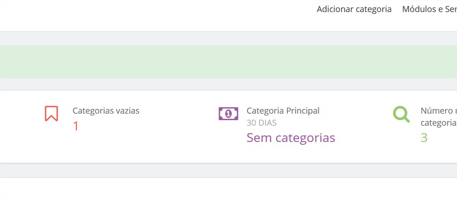Screen dimensions: 457x199
Task: Open the Adicionar categoria menu item
Action: pos(354,9)
